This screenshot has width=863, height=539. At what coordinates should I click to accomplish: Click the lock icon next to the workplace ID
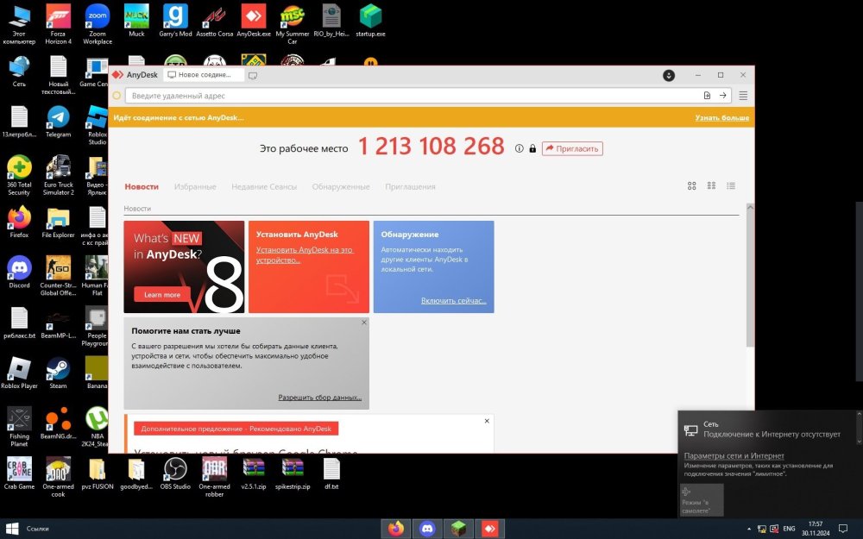click(x=532, y=148)
